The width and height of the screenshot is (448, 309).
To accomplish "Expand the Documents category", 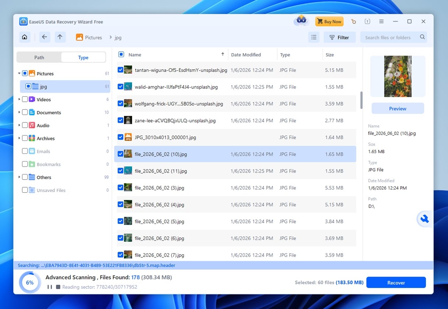I will point(19,112).
